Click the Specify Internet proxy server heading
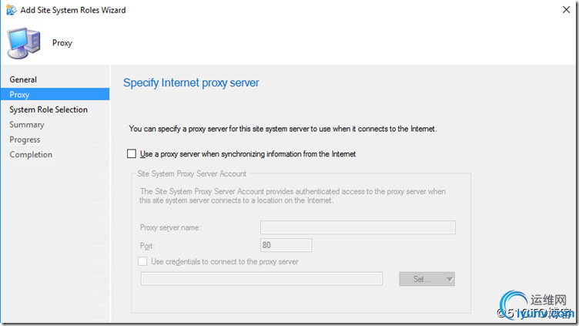The width and height of the screenshot is (579, 326). (191, 82)
